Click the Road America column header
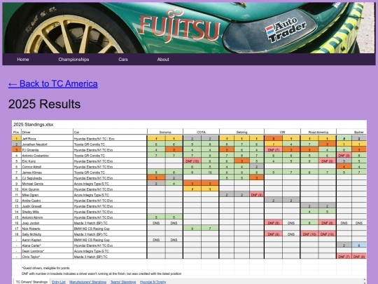The image size is (378, 284). click(x=318, y=132)
